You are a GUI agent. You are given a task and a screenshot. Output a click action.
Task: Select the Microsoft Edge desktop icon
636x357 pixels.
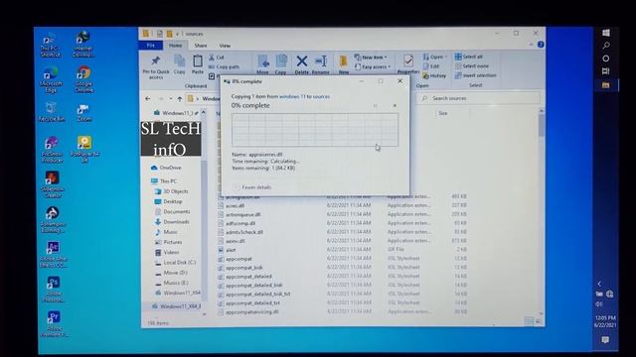click(51, 79)
